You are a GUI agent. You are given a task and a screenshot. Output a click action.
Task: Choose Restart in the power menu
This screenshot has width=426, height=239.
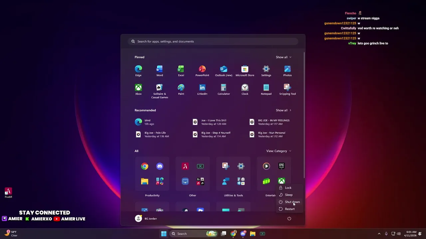289,209
